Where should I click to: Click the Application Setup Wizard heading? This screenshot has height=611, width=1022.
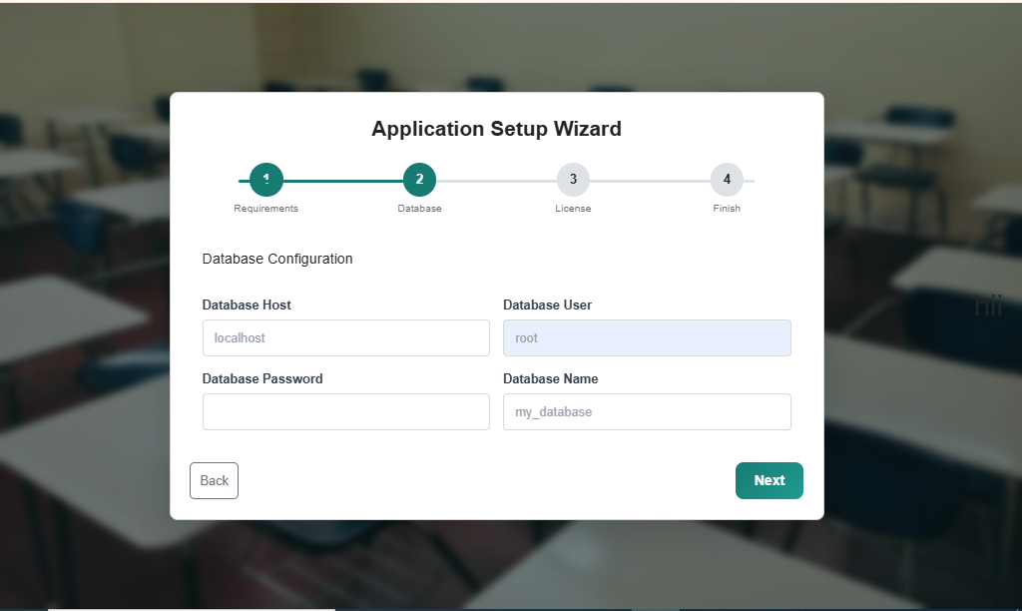[496, 129]
